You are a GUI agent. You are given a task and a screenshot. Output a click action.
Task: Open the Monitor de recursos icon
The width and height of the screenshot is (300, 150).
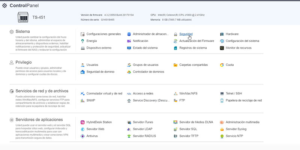pos(222,48)
